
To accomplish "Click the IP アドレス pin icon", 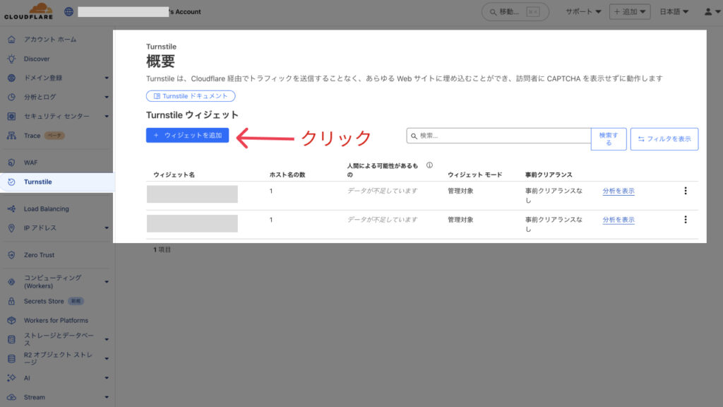I will coord(11,228).
